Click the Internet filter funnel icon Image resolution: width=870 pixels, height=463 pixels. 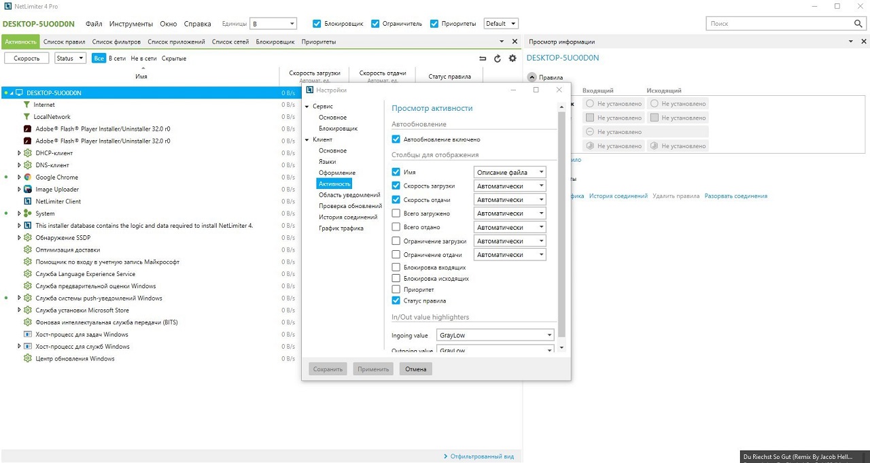coord(27,105)
